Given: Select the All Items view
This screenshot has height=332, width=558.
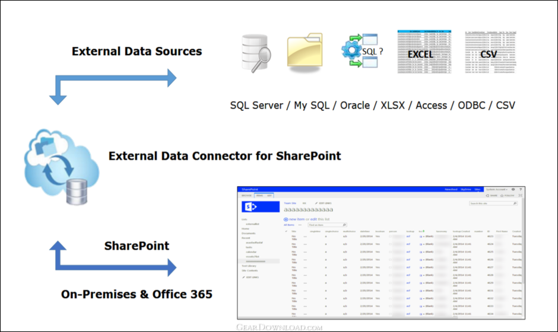Looking at the screenshot, I should click(x=289, y=225).
